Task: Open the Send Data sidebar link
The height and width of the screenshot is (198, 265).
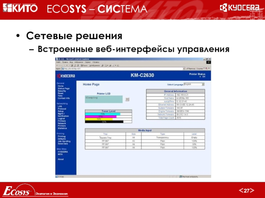Action: [x=63, y=144]
